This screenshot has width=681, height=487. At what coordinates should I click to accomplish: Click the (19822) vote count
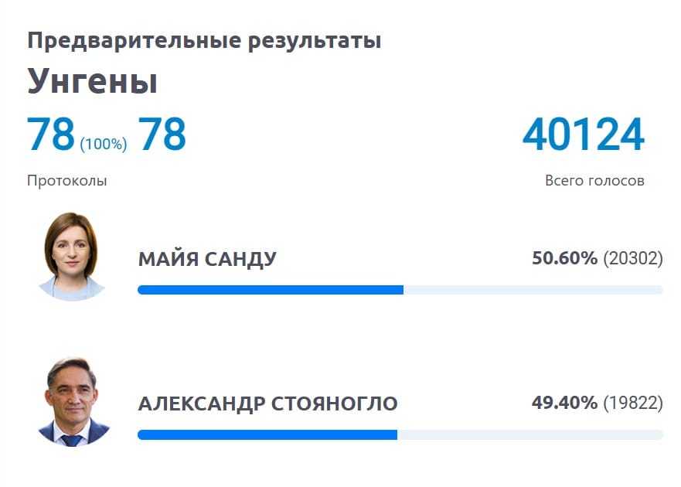click(x=633, y=403)
